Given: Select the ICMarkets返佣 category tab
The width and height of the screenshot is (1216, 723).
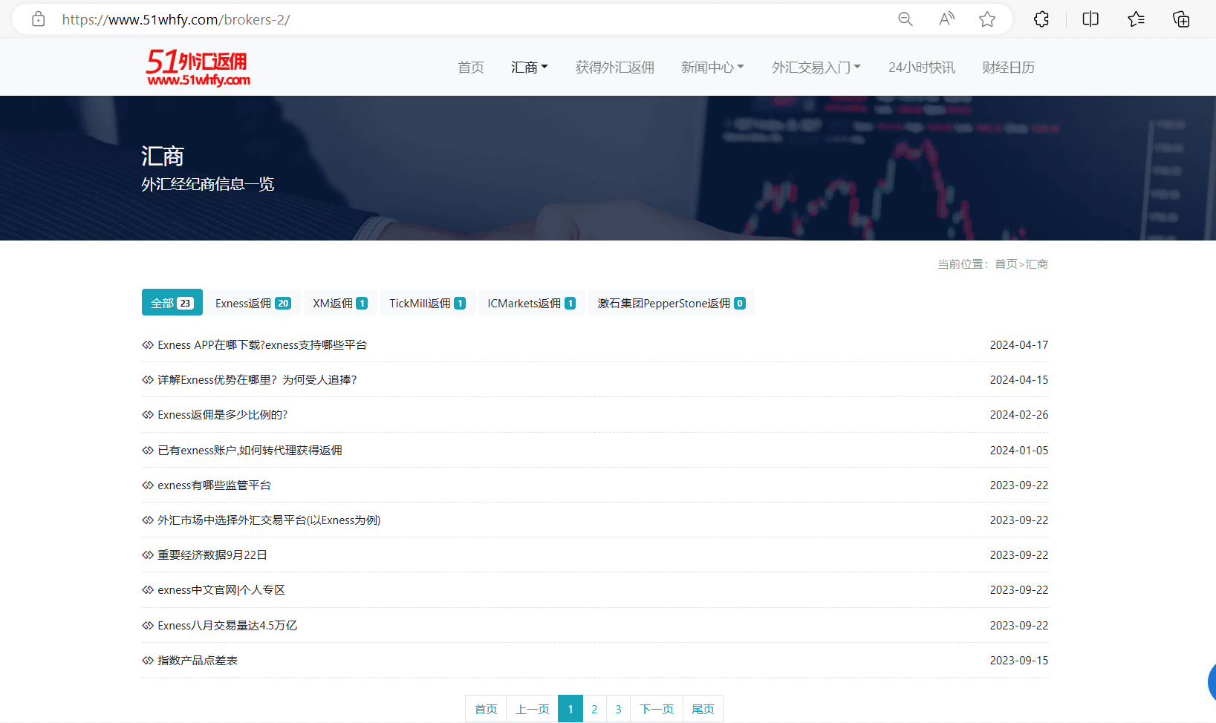Looking at the screenshot, I should (x=532, y=303).
